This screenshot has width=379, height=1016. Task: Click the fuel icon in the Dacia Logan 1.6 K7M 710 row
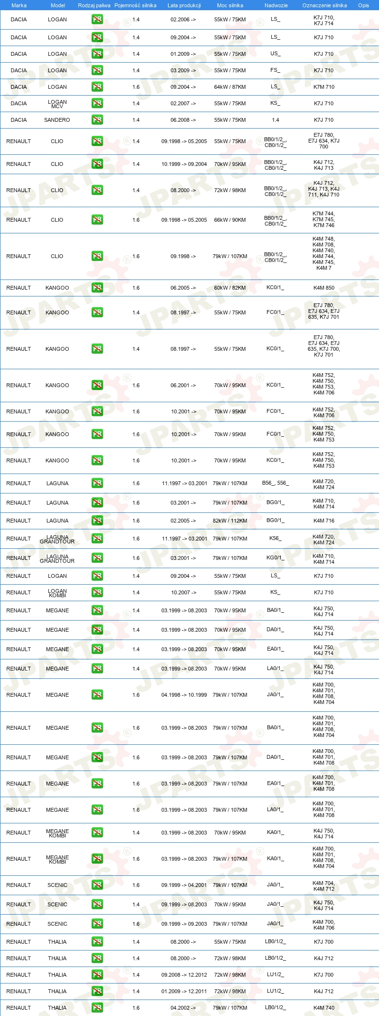click(97, 87)
